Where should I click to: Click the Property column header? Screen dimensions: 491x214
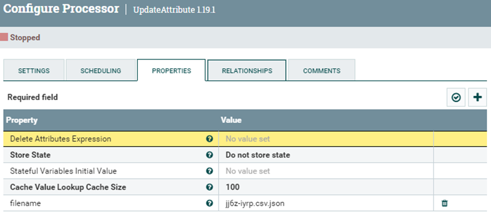click(22, 120)
